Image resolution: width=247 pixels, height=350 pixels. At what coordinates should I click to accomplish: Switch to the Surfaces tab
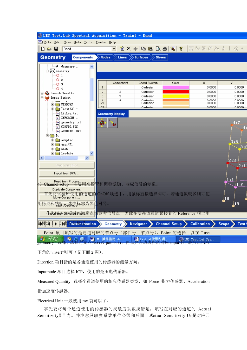(141, 57)
